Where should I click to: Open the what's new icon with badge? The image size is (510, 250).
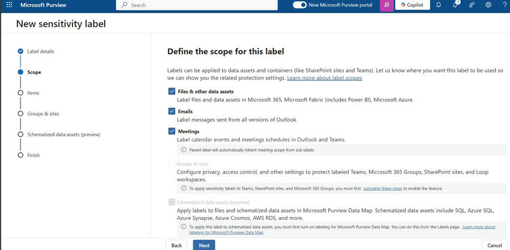point(455,5)
